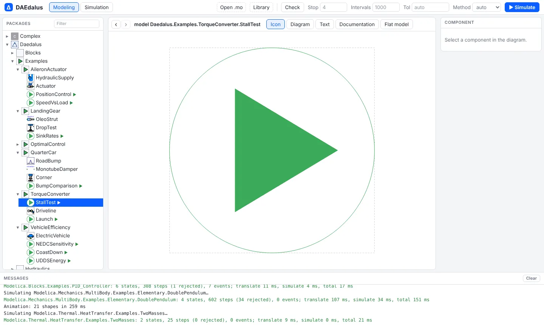
Task: Click the Stop time input field
Action: coord(334,7)
